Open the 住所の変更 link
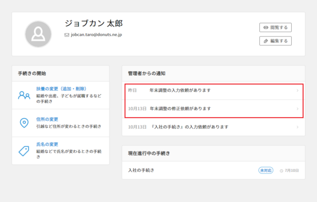Screen dimensions: 317x202 47,119
